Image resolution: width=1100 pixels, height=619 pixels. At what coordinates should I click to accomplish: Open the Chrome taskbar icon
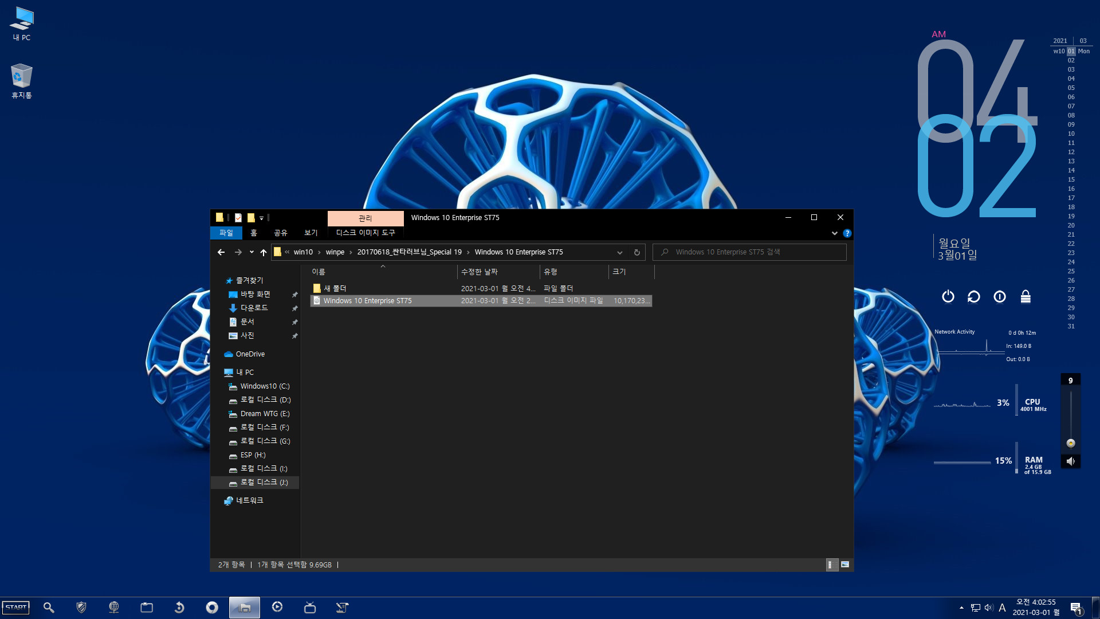(x=212, y=608)
